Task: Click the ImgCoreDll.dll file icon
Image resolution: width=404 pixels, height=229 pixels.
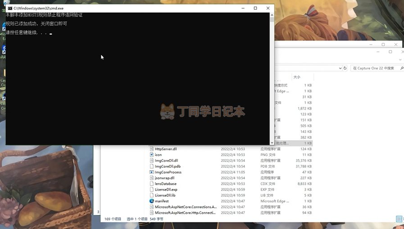Action: (152, 160)
